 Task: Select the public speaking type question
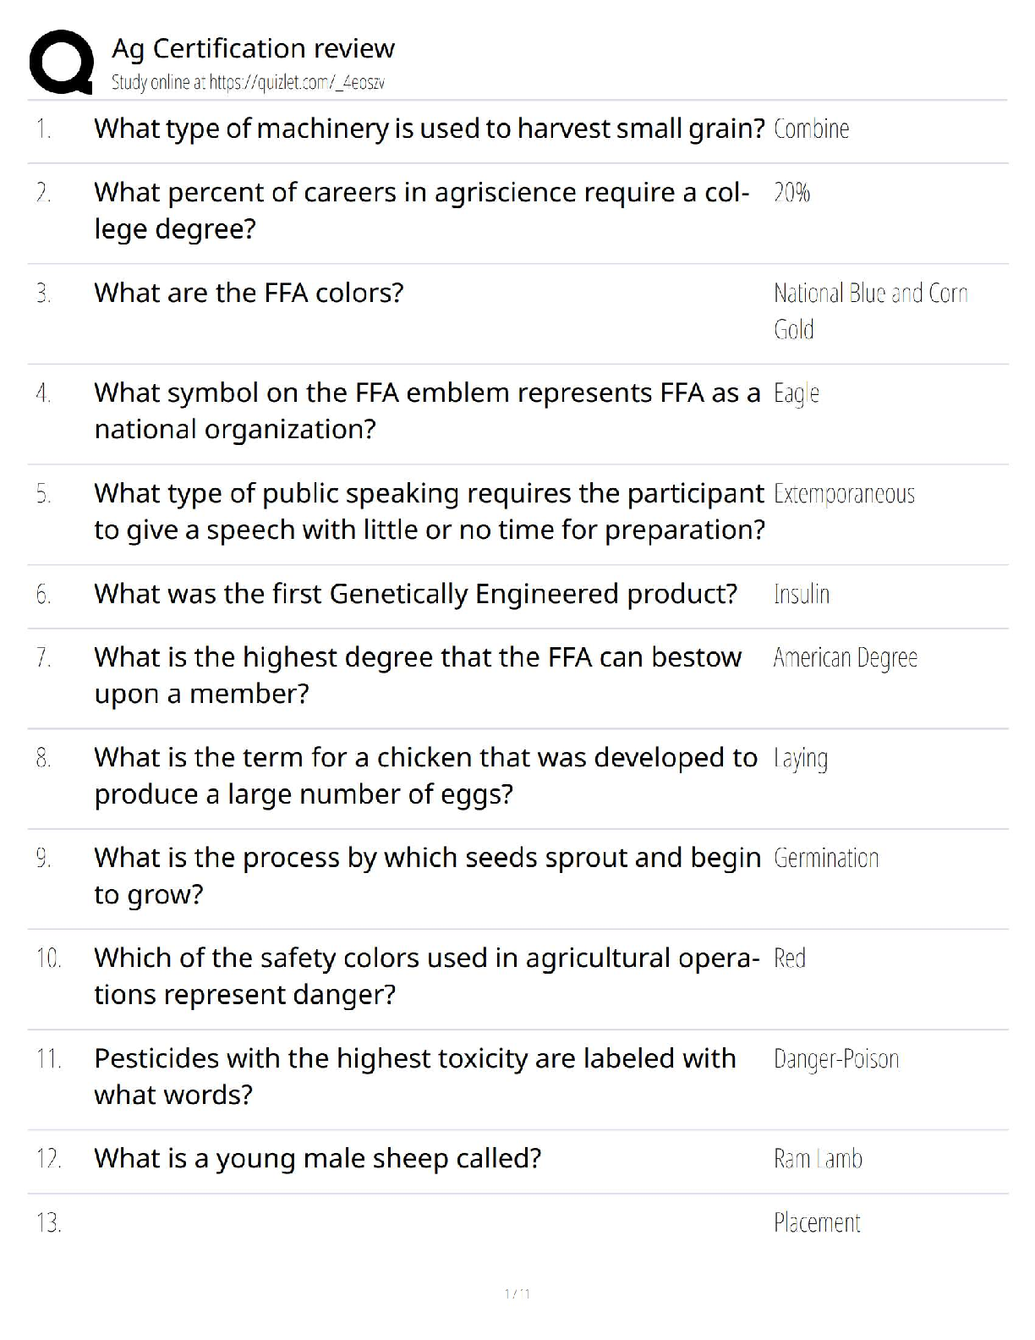click(x=429, y=511)
